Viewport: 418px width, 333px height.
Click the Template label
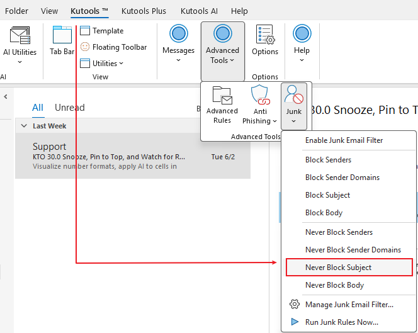point(108,31)
